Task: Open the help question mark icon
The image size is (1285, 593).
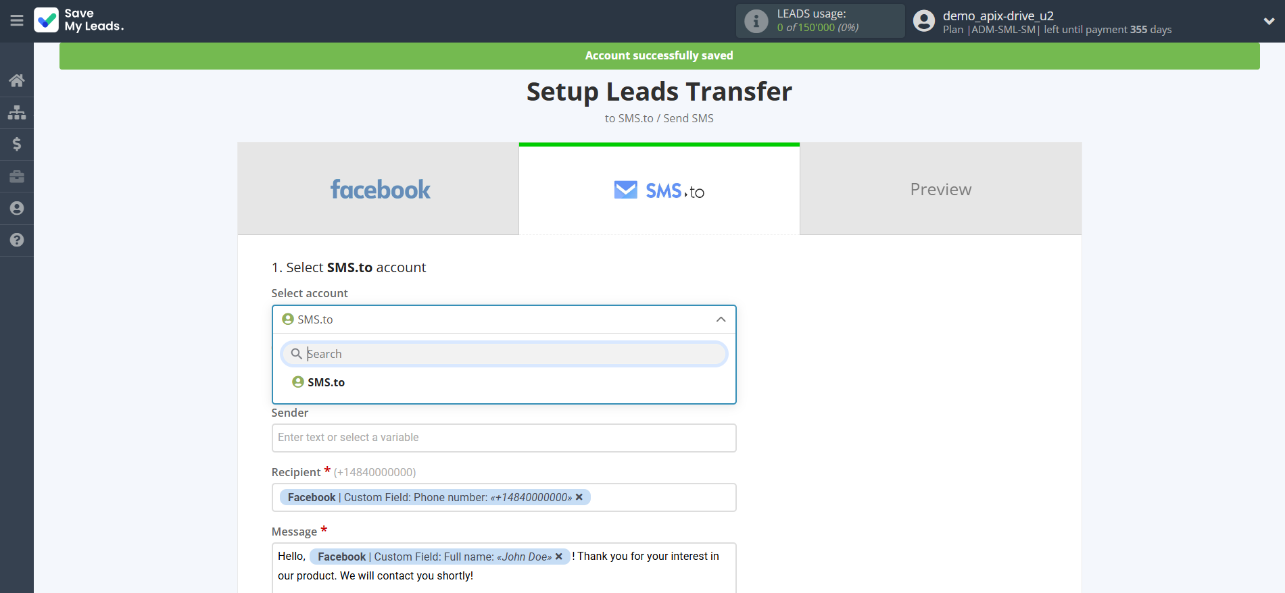Action: [17, 240]
